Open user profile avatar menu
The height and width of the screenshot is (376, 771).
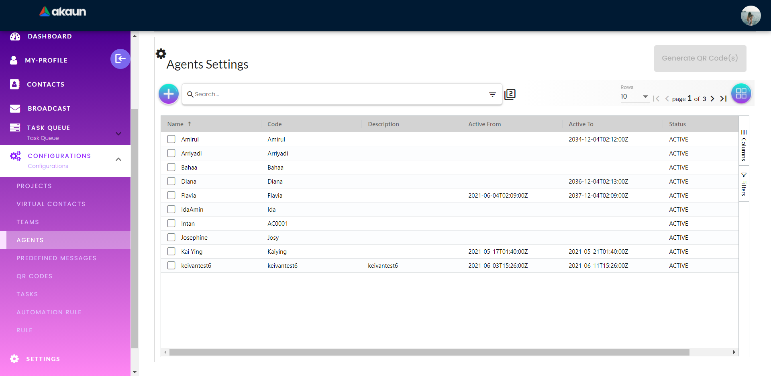pos(750,16)
